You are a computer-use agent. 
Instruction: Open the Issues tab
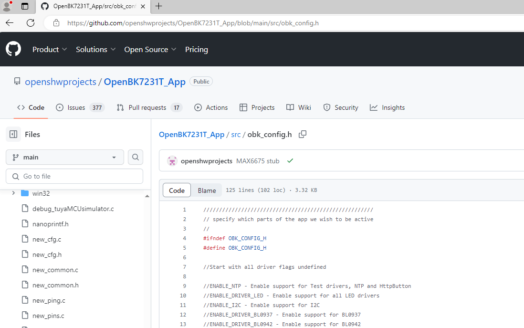point(80,107)
